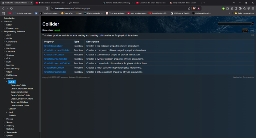256x138 pixels.
Task: Switch to the Historial browser tab
Action: pos(76,2)
